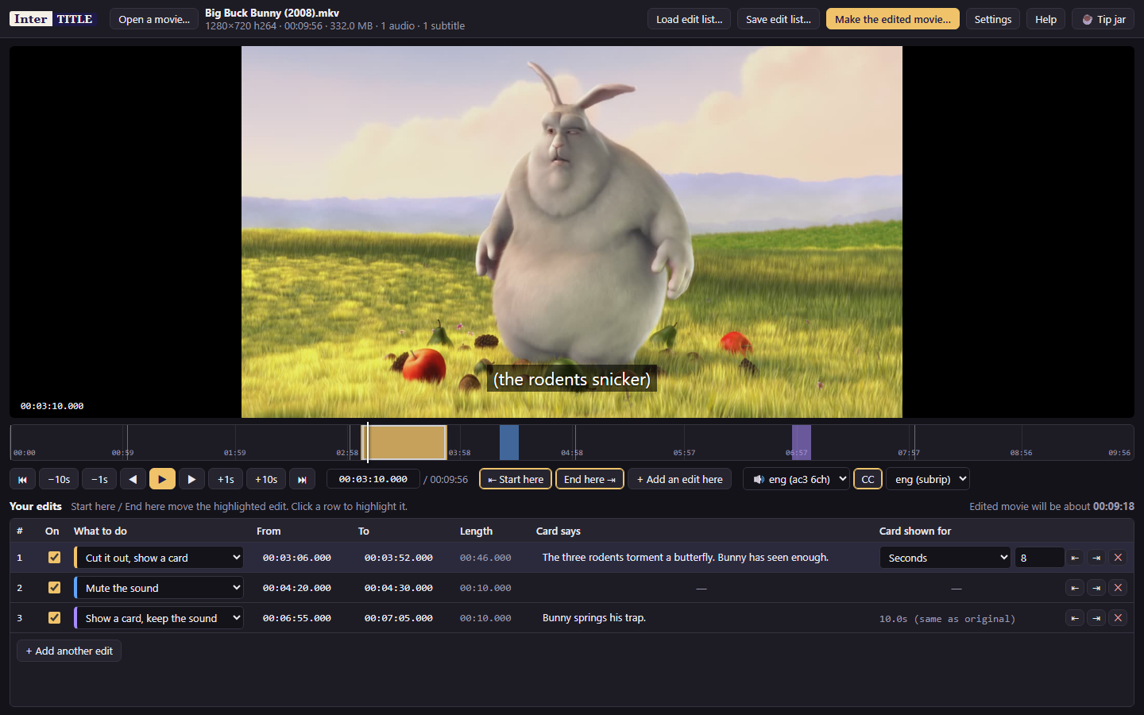Open 'Show a card, keep the sound' dropdown

tap(159, 618)
